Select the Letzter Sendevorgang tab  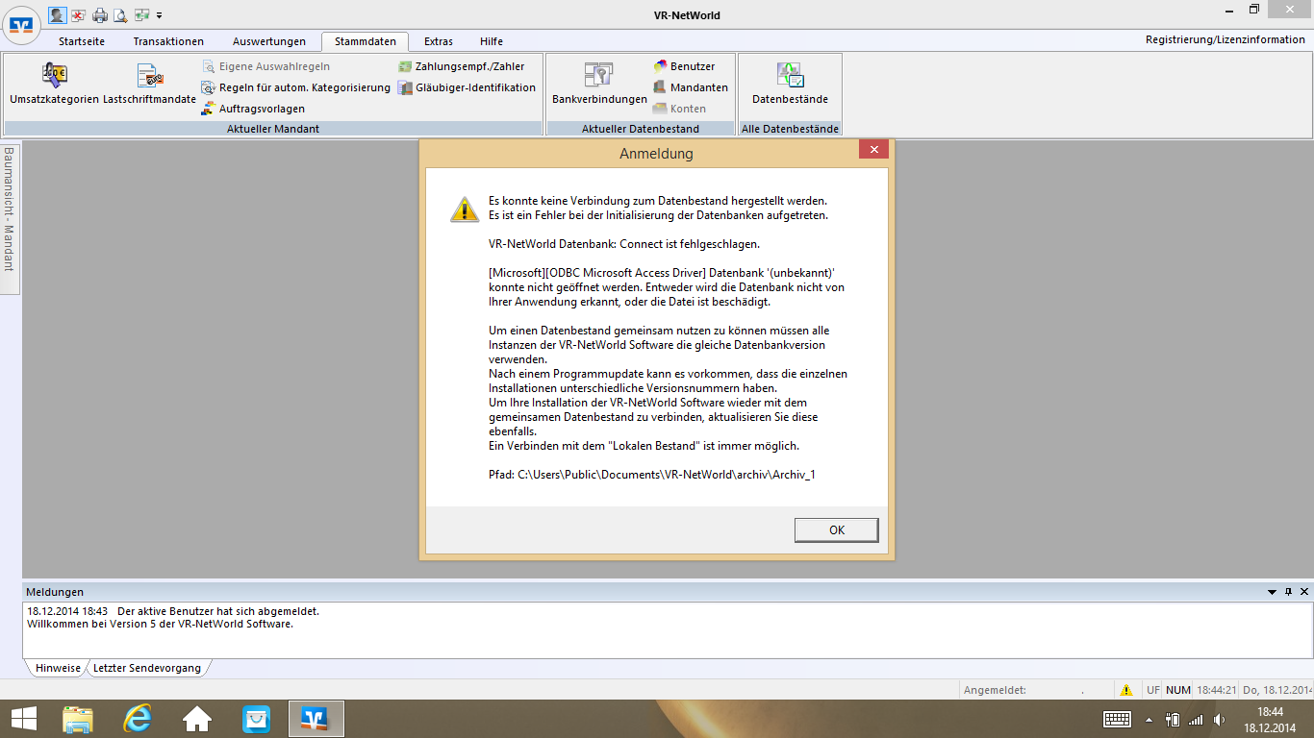point(147,668)
